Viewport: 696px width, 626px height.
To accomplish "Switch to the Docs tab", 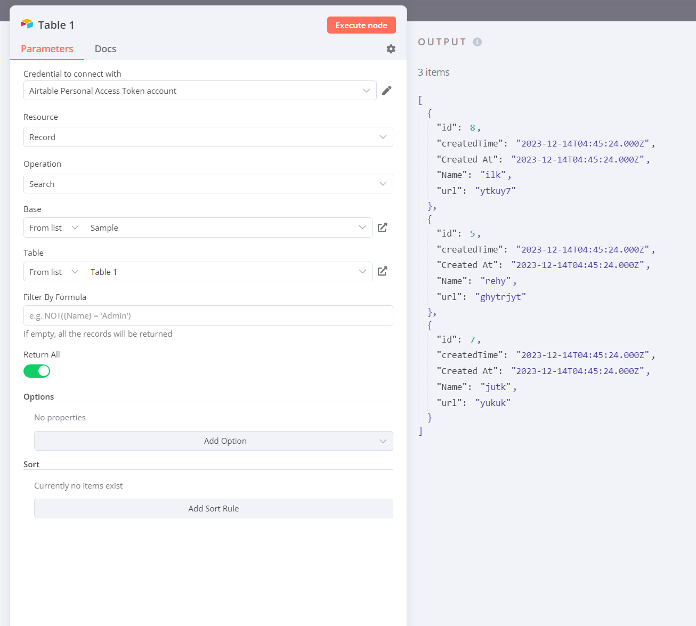I will pos(106,49).
